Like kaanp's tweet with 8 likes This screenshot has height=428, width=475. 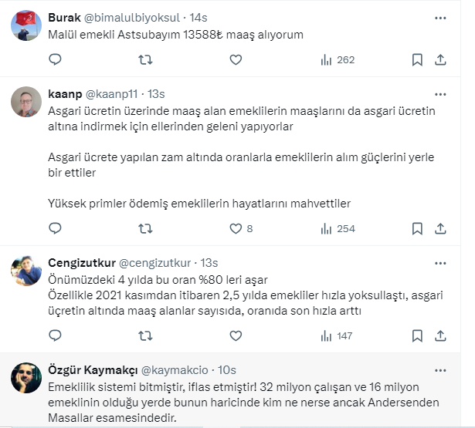coord(236,228)
